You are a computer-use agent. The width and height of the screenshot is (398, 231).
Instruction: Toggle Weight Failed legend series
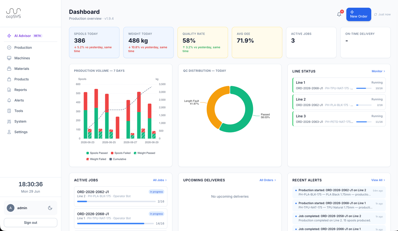[96, 159]
